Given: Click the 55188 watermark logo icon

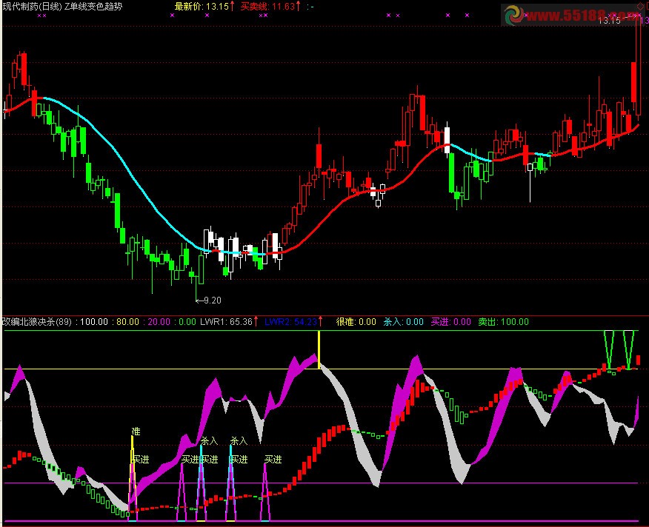Looking at the screenshot, I should pos(516,15).
